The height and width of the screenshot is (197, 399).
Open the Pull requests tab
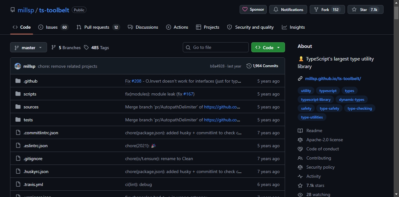pyautogui.click(x=98, y=27)
